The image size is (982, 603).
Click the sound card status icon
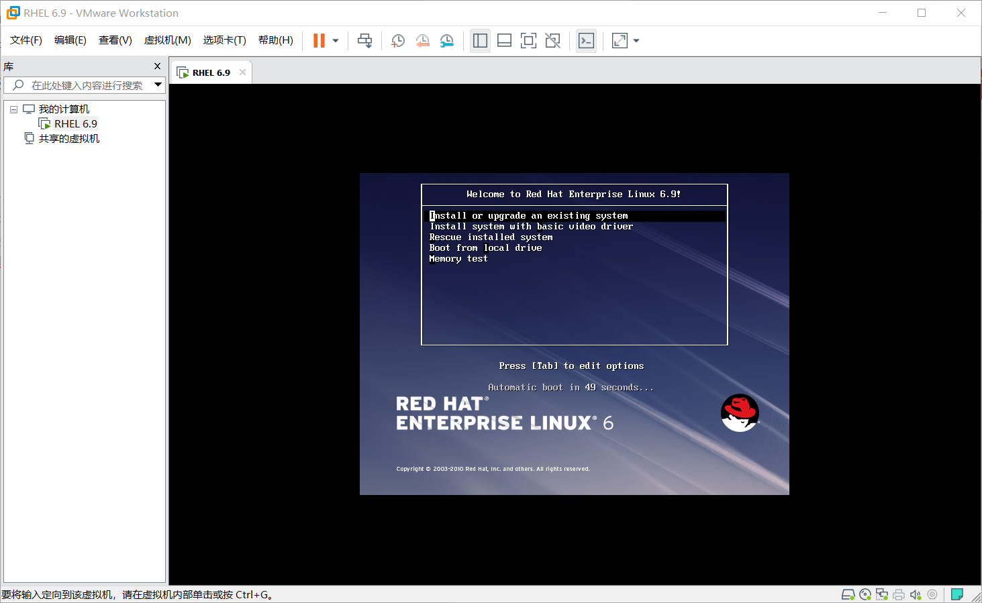pos(916,594)
